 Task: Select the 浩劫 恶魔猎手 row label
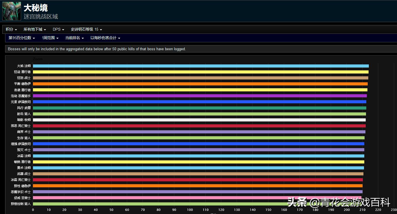coord(21,96)
